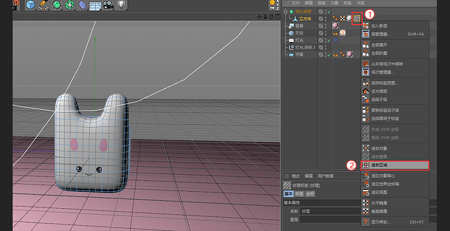Toggle the green checkmark for 灯光 object
The height and width of the screenshot is (231, 450).
coord(329,40)
